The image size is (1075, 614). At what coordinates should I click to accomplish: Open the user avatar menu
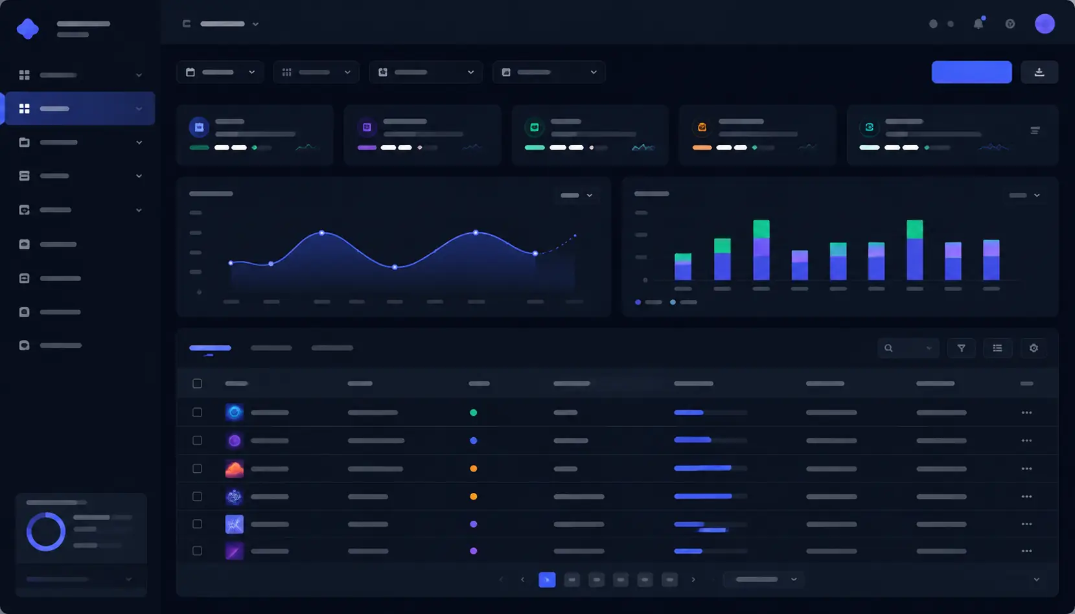[x=1045, y=24]
